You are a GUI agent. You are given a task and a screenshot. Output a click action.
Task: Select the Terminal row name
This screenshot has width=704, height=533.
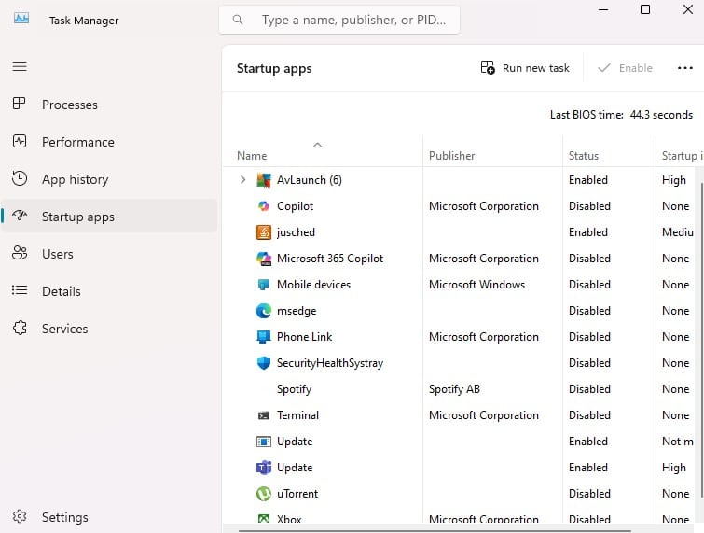point(297,415)
